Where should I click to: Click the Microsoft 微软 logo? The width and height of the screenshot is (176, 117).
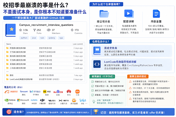point(23,100)
